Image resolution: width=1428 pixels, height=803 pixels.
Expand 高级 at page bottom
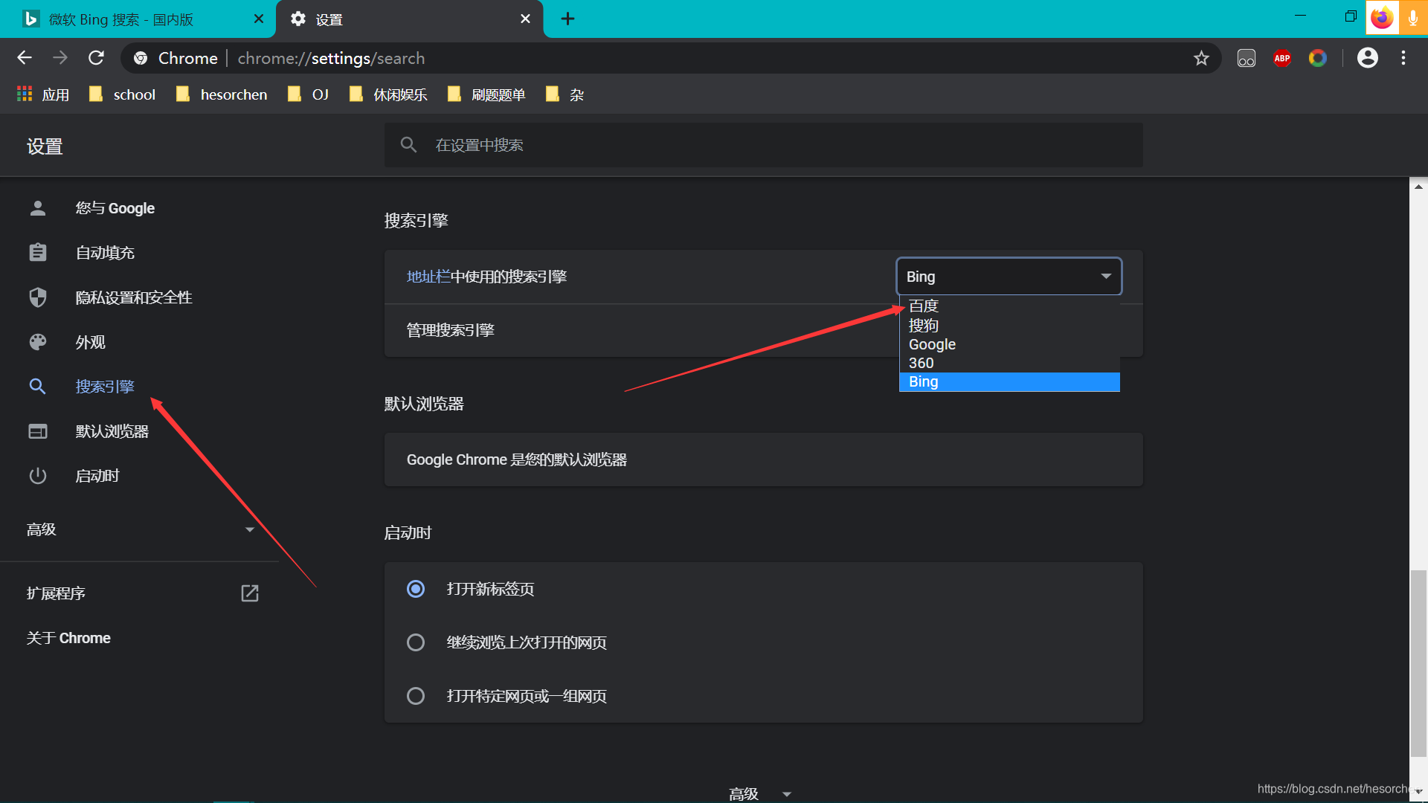[760, 793]
